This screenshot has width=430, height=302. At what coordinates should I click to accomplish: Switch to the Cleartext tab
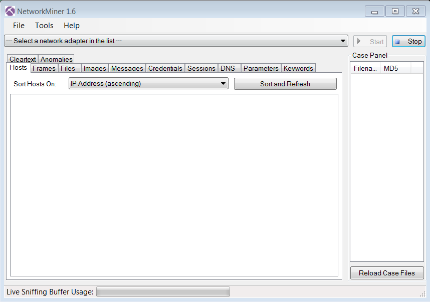click(x=23, y=59)
